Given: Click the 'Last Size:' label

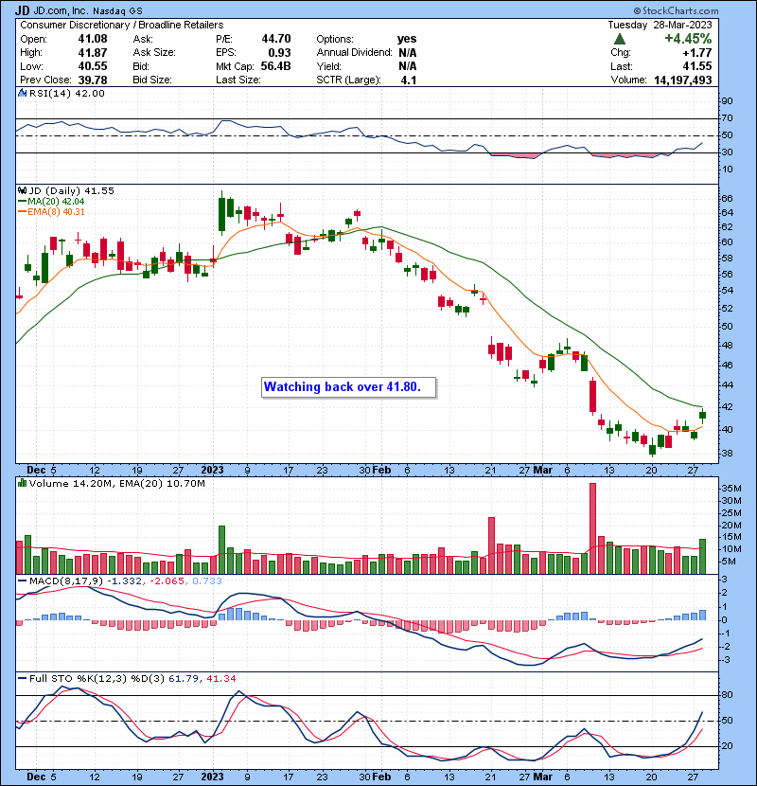Looking at the screenshot, I should click(238, 80).
